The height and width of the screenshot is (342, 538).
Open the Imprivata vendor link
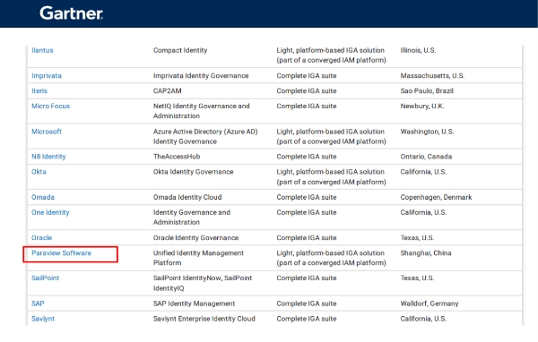tap(47, 76)
